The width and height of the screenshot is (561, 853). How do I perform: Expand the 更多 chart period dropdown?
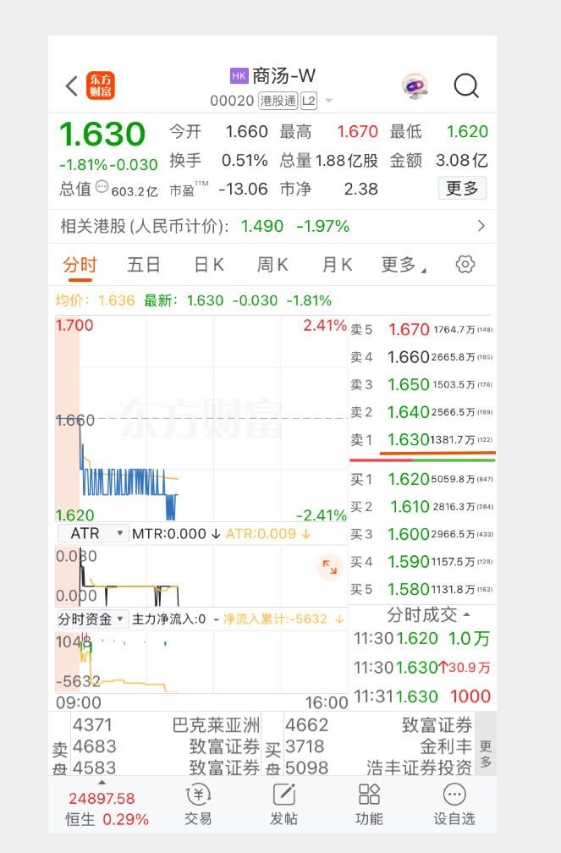tap(404, 265)
